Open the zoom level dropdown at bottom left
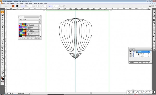This screenshot has height=95, width=156. pos(10,93)
